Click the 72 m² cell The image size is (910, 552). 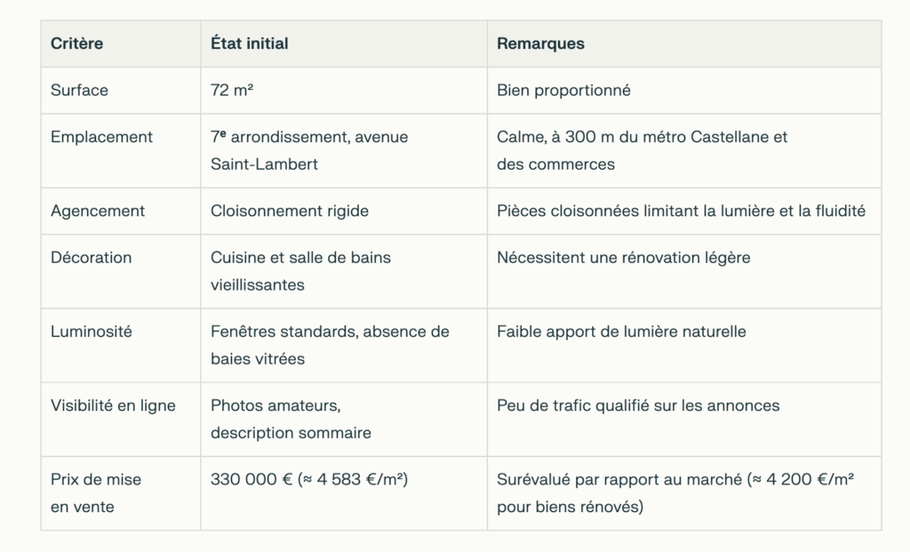[x=232, y=90]
